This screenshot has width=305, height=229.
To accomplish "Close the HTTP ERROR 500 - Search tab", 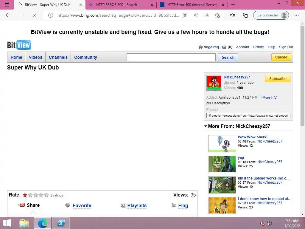I will [152, 5].
